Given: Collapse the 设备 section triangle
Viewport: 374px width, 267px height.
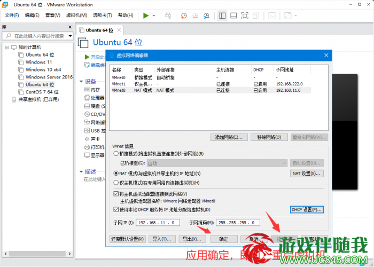Looking at the screenshot, I should 81,82.
